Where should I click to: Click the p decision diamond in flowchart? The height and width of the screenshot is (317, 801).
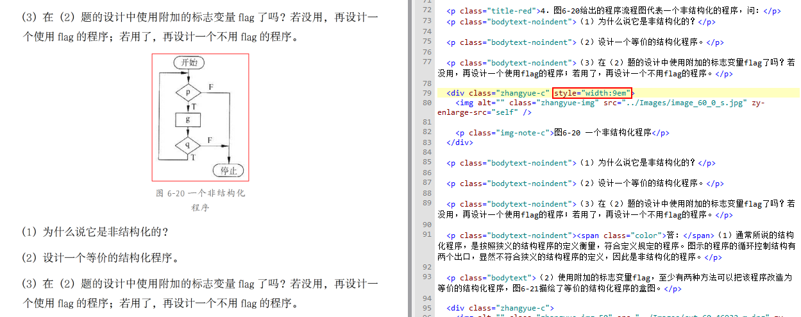click(x=188, y=92)
